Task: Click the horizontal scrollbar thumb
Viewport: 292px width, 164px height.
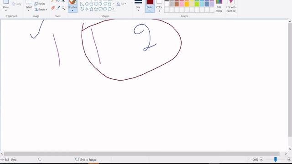Action: click(x=142, y=154)
